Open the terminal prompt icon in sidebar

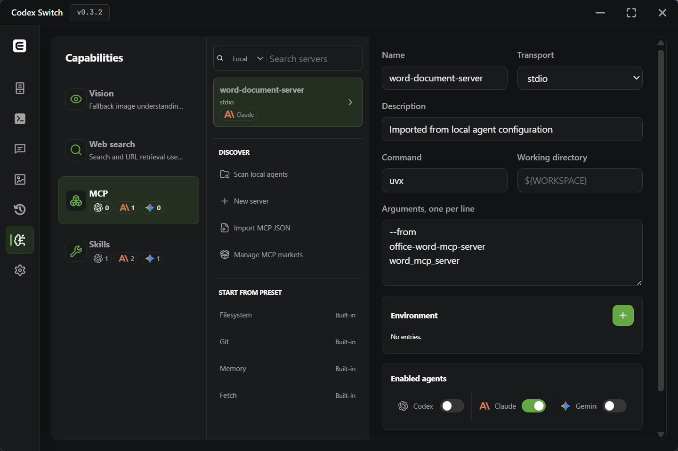click(20, 119)
